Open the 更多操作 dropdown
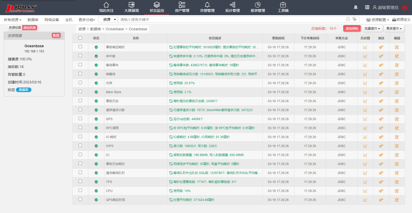The image size is (412, 213). click(x=394, y=28)
